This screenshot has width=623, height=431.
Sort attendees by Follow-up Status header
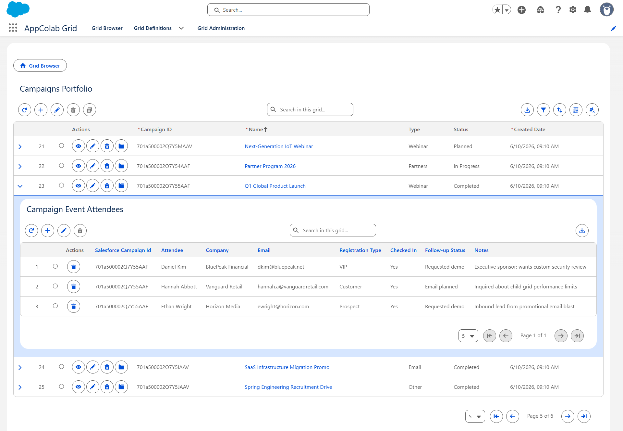tap(445, 250)
